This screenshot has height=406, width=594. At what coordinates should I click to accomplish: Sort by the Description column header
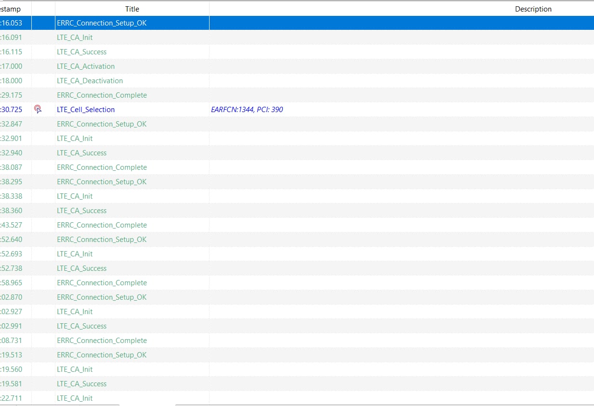(x=533, y=9)
